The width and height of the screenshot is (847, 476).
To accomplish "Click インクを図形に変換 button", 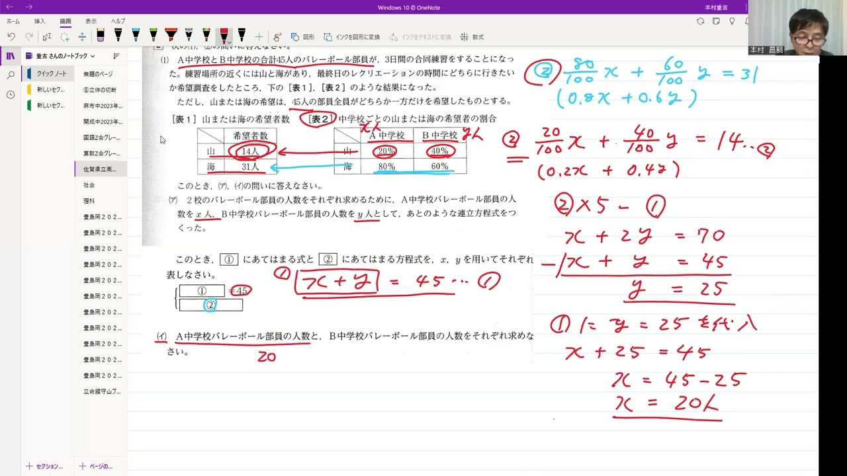I will coord(351,37).
